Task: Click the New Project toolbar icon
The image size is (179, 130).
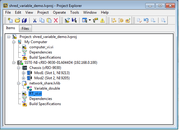Action: click(10, 20)
